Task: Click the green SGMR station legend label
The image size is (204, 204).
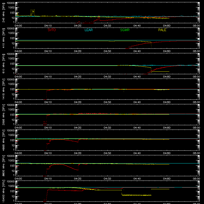Action: tap(125, 30)
